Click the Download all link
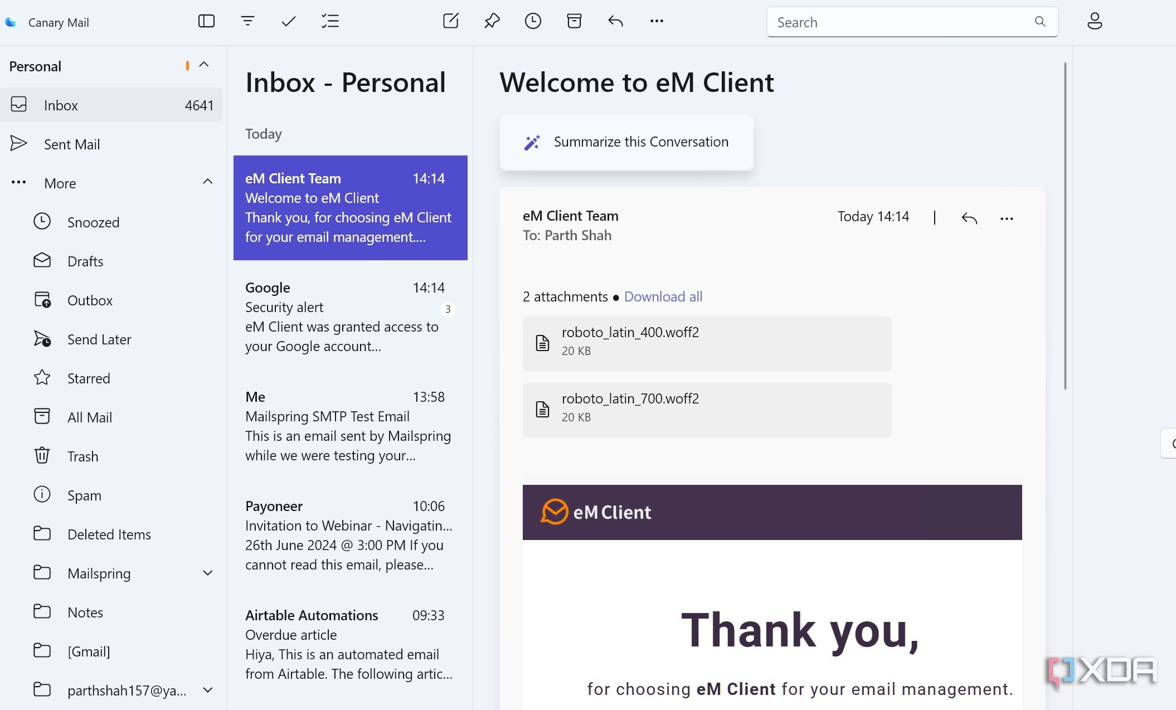The image size is (1176, 710). [663, 296]
